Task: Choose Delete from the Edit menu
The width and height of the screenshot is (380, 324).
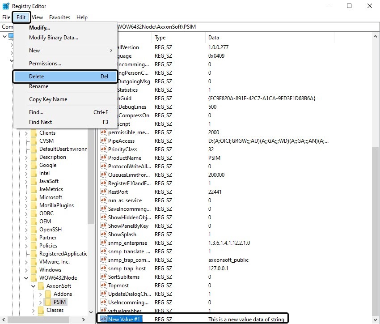Action: (66, 77)
